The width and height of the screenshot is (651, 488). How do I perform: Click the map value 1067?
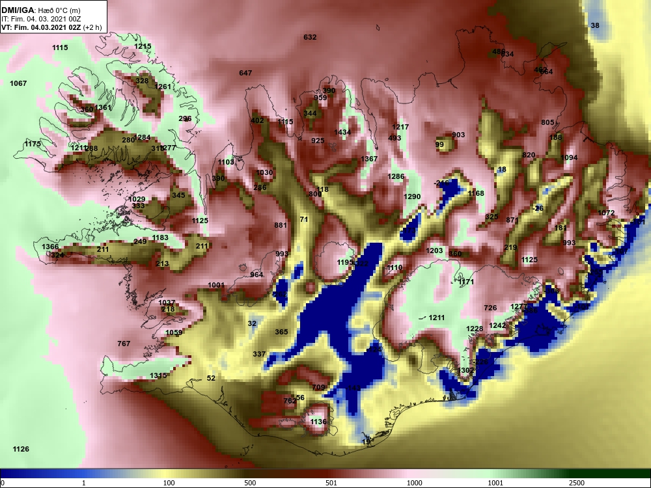(x=18, y=83)
